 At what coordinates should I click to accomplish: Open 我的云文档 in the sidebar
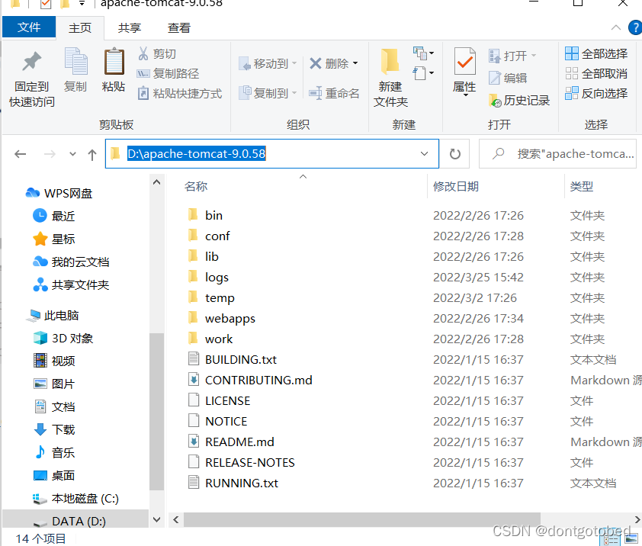tap(71, 262)
